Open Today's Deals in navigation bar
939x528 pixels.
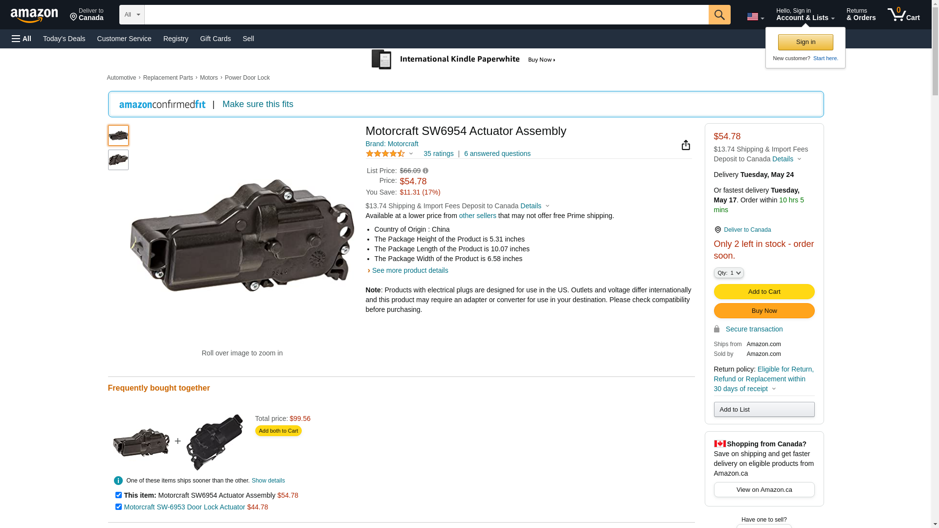click(x=64, y=39)
